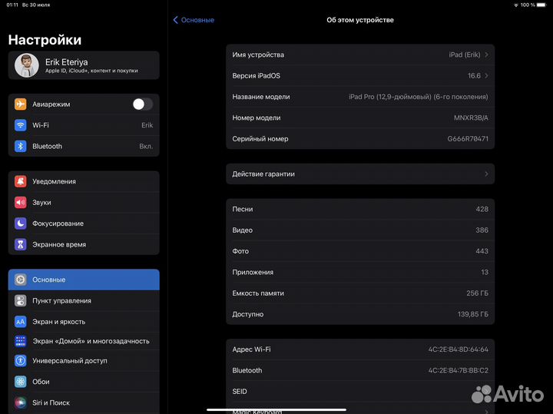The width and height of the screenshot is (553, 414).
Task: Tap the Доступно value 139,85 ГБ
Action: [x=473, y=314]
